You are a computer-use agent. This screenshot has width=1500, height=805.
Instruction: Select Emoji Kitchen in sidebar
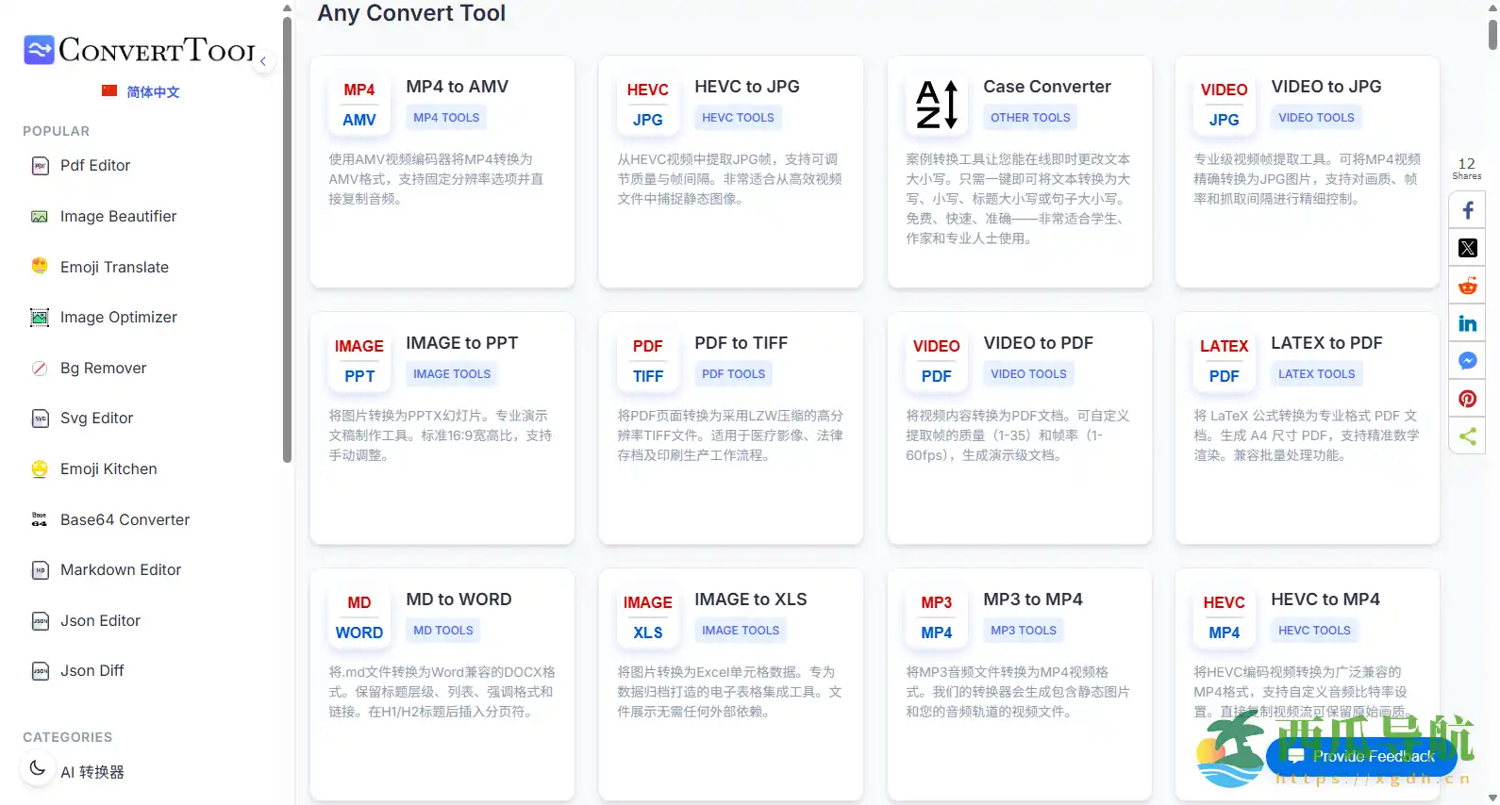(x=108, y=469)
